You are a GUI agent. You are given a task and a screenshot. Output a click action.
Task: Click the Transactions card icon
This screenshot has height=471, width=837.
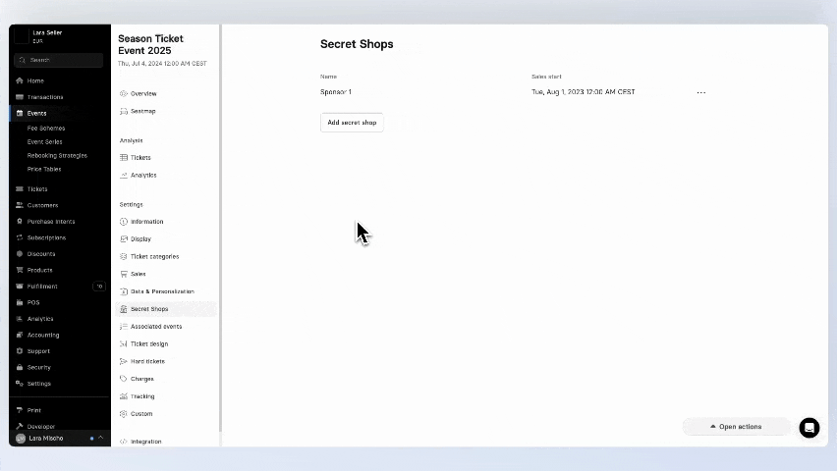pyautogui.click(x=20, y=97)
